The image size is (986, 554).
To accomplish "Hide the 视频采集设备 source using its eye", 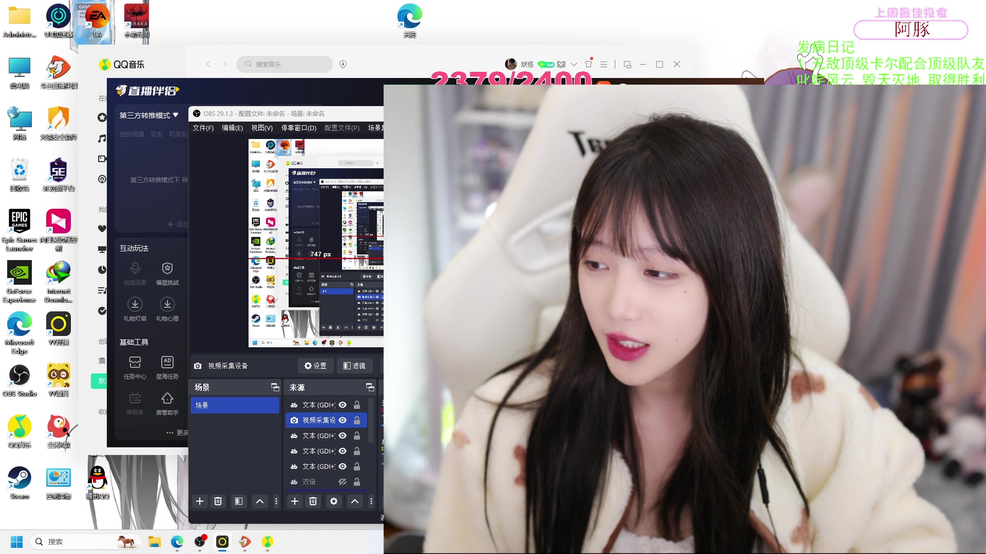I will 343,420.
